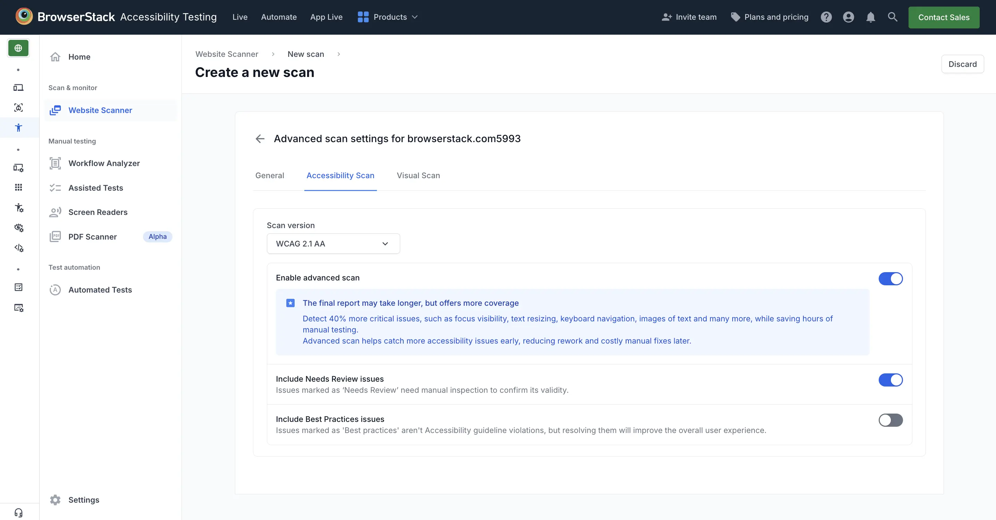996x520 pixels.
Task: Enable Include Best Practices issues toggle
Action: 890,420
